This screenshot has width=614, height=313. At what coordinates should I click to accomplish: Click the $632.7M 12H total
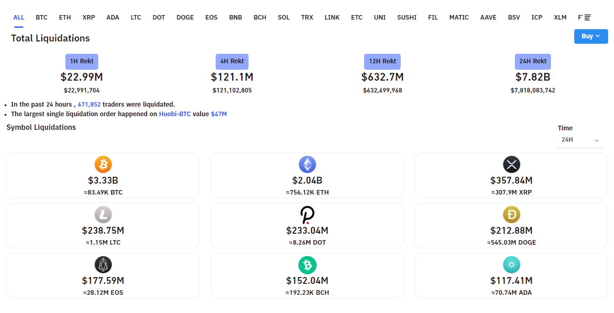pos(382,77)
